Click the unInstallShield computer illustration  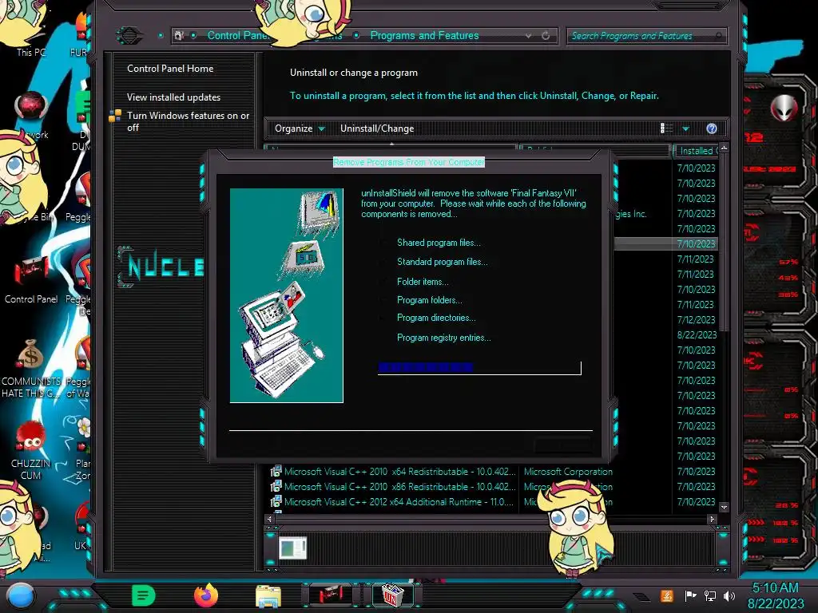coord(287,295)
